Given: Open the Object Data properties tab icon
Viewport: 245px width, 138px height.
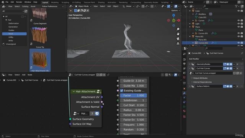Looking at the screenshot, I should pos(185,107).
